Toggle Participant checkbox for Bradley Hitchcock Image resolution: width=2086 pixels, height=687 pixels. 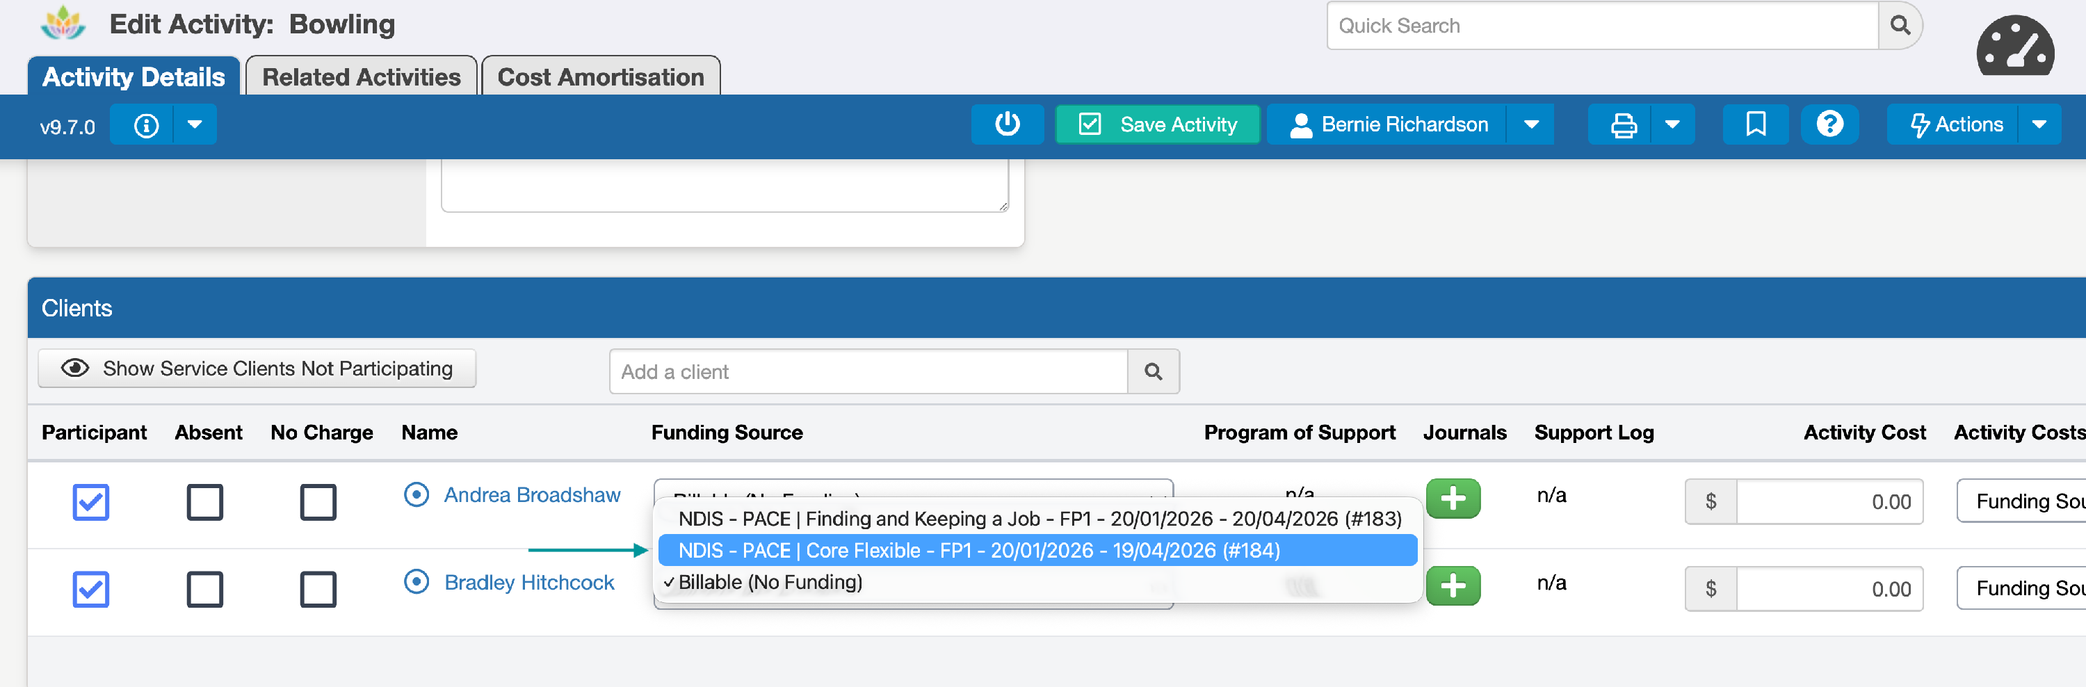(90, 590)
